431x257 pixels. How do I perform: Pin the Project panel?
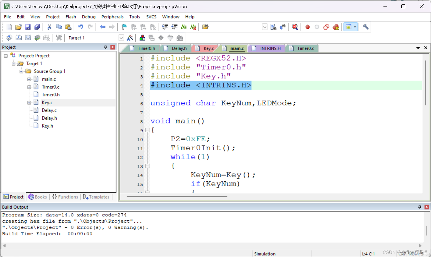point(105,47)
